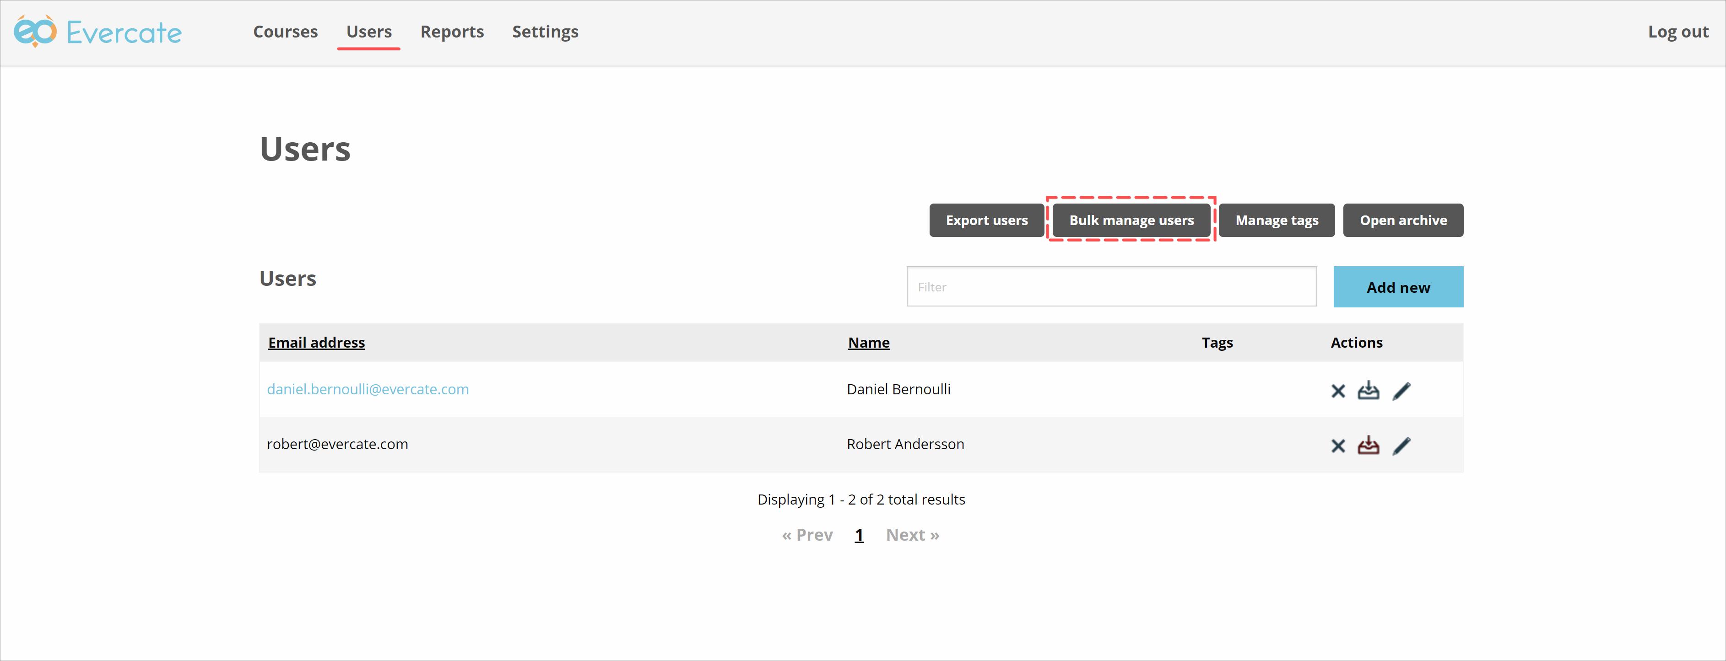Archive Robert Andersson via the red inbox icon

click(x=1369, y=446)
